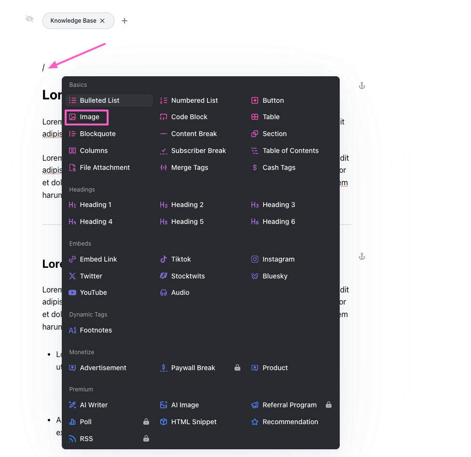Select the Instagram embed icon
Viewport: 471px width, 457px height.
coord(255,259)
